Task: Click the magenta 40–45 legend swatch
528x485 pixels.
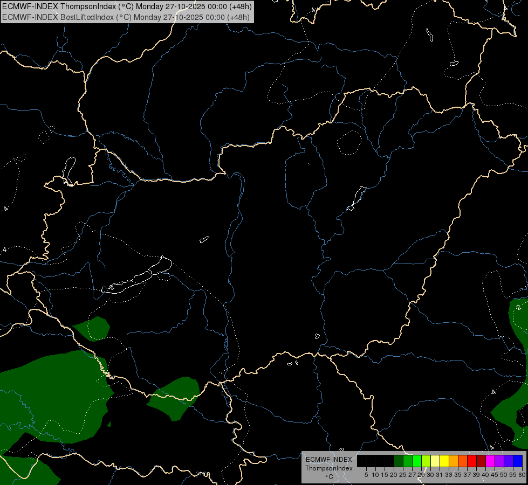Action: [x=490, y=461]
